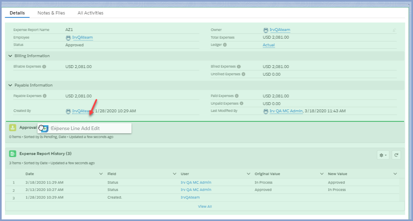Sort by the Date column header
Image resolution: width=413 pixels, height=221 pixels.
[x=30, y=173]
